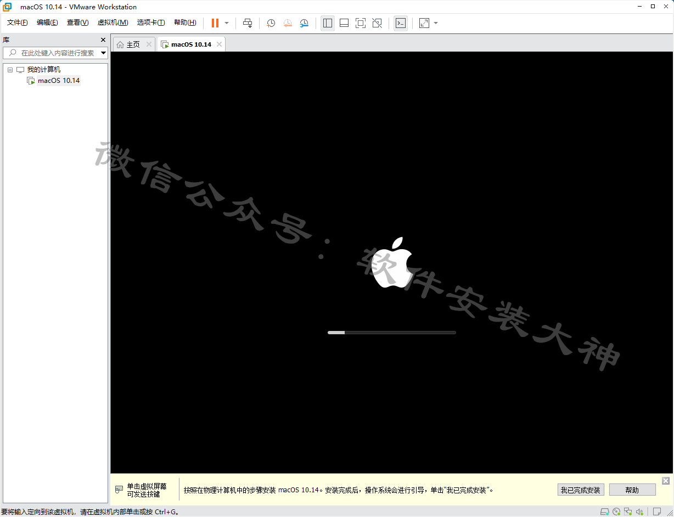This screenshot has width=674, height=517.
Task: Click the keyboard icon in the hint bar
Action: [x=119, y=490]
